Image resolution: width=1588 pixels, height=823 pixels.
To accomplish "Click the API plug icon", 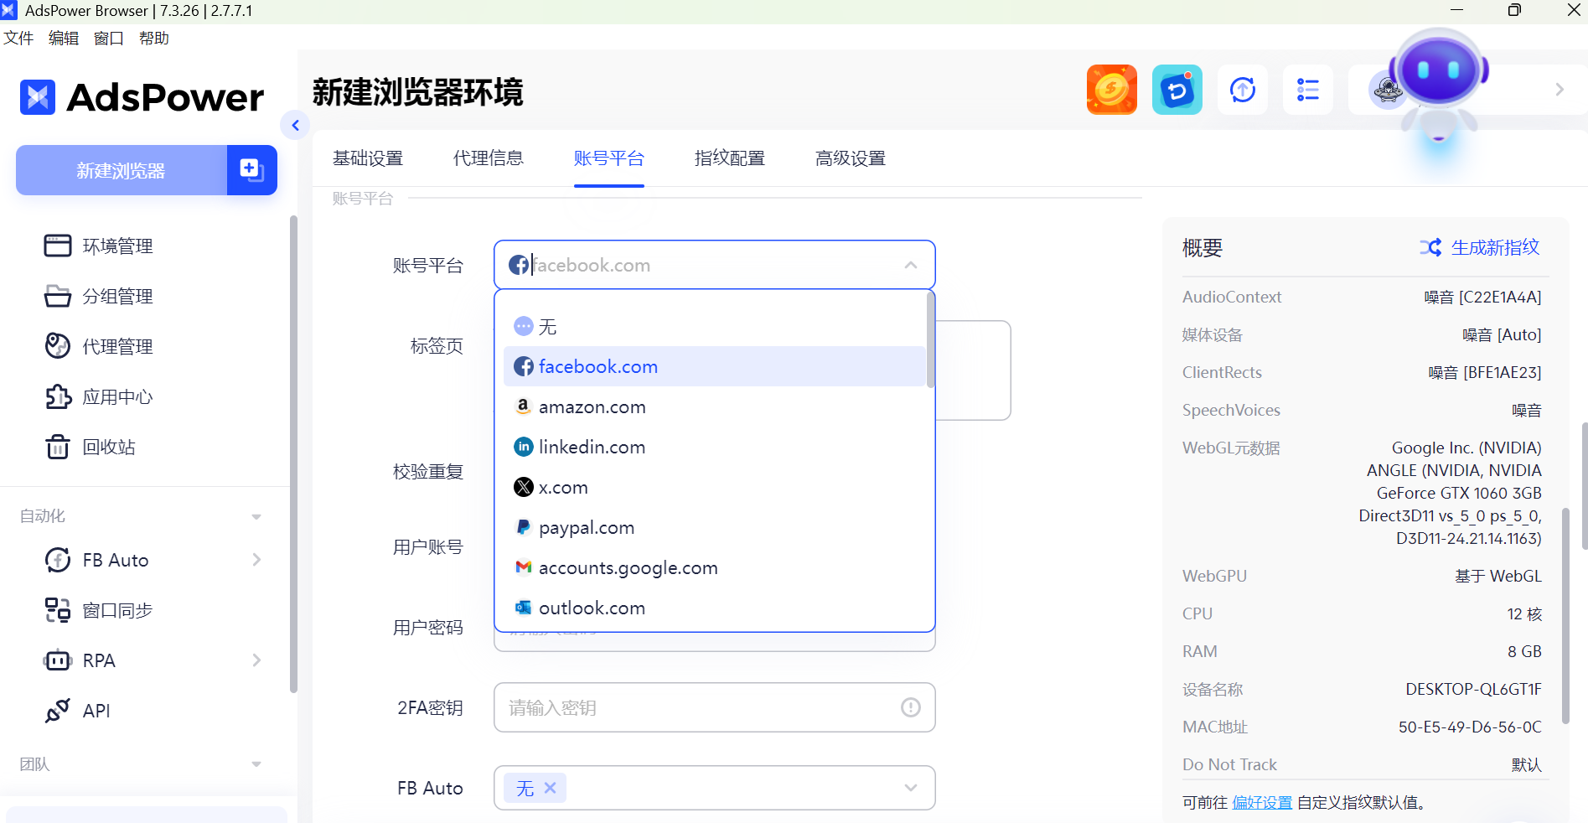I will point(58,711).
